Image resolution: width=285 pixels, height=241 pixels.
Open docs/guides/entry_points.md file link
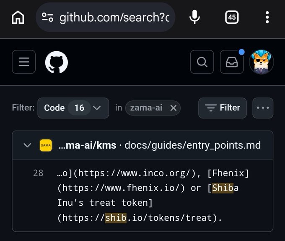[x=192, y=145]
